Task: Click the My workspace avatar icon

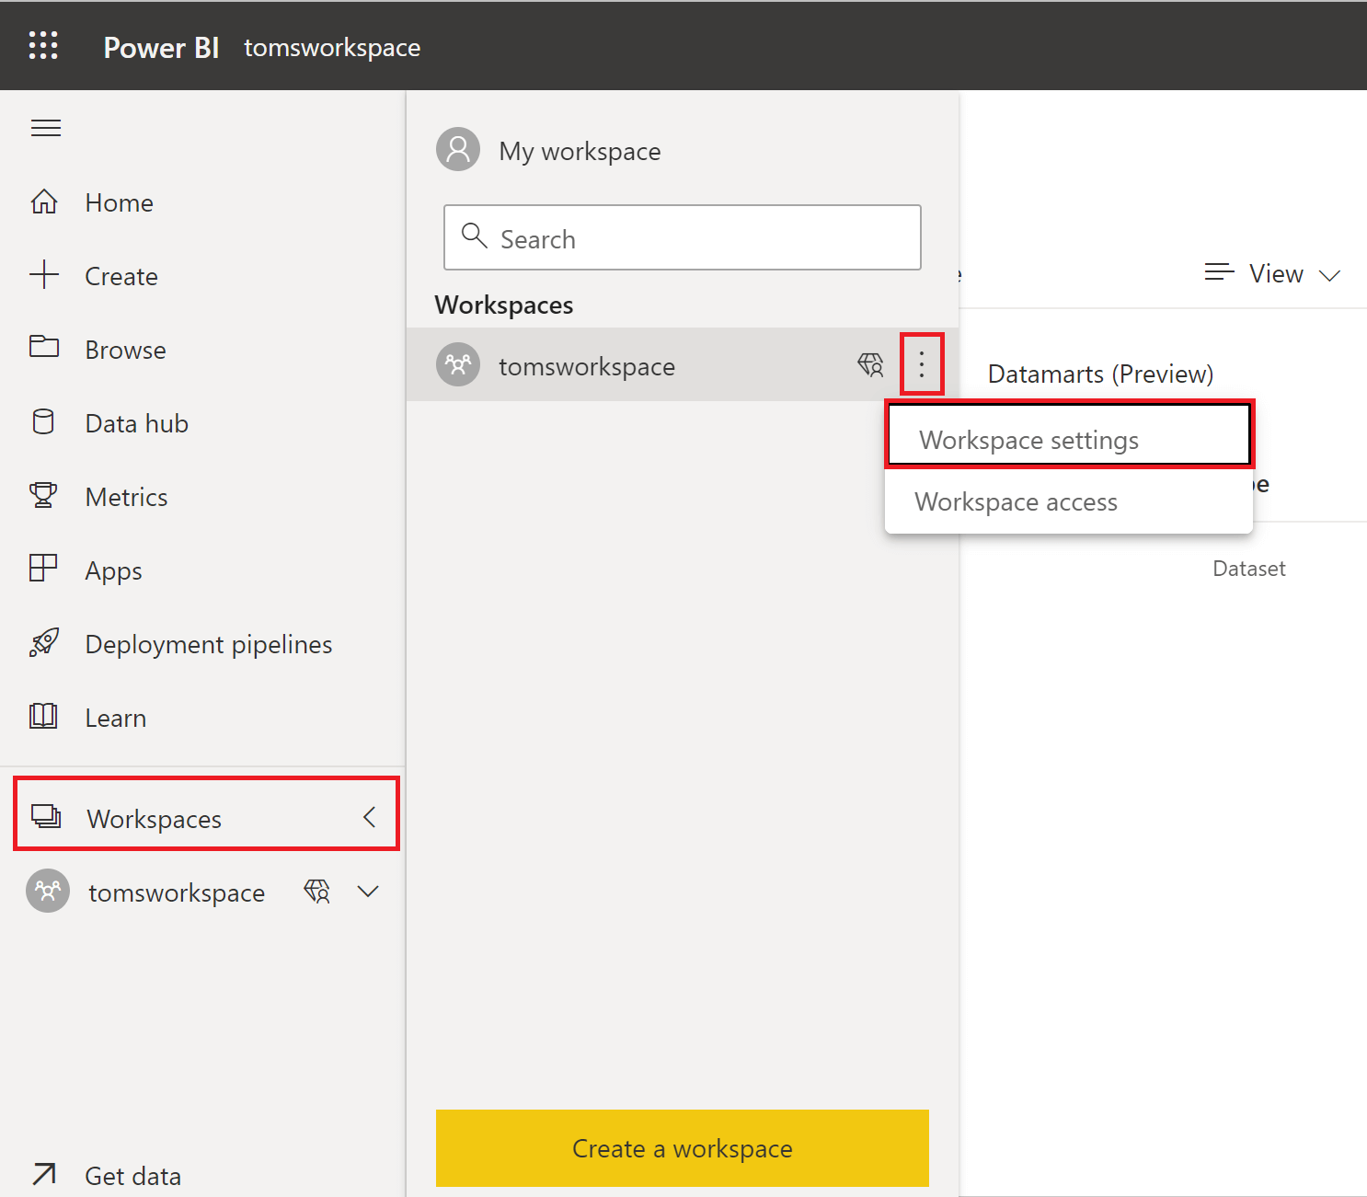Action: 457,148
